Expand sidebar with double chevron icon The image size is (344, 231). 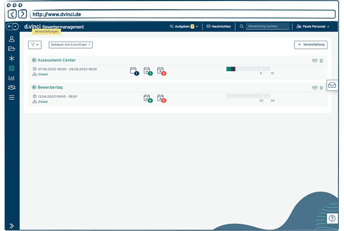click(12, 226)
